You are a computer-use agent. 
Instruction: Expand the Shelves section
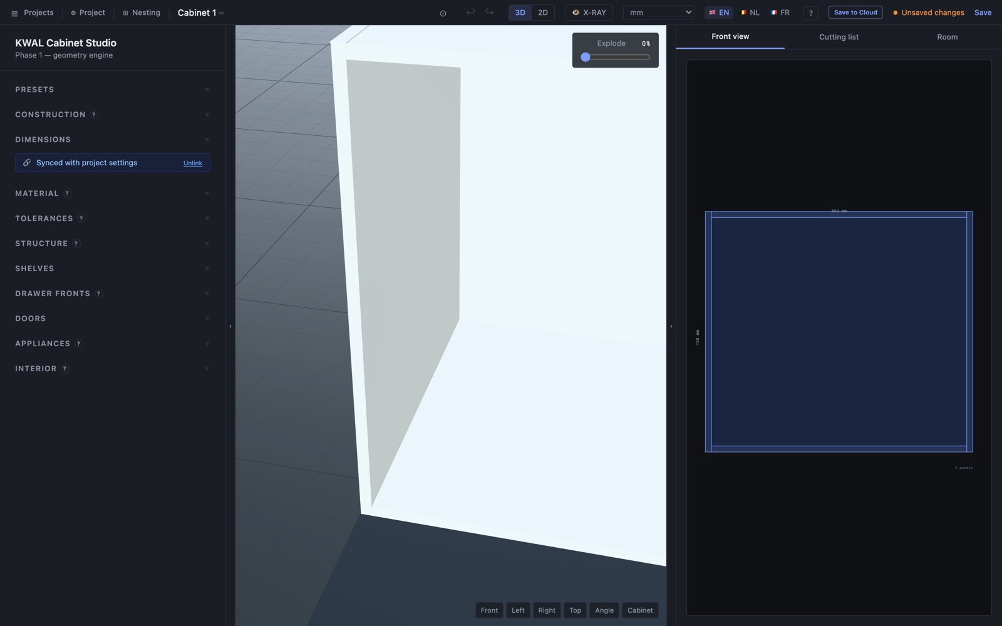coord(113,269)
